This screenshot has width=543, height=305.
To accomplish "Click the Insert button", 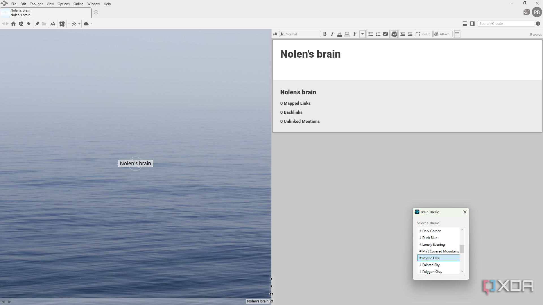I will pos(423,34).
